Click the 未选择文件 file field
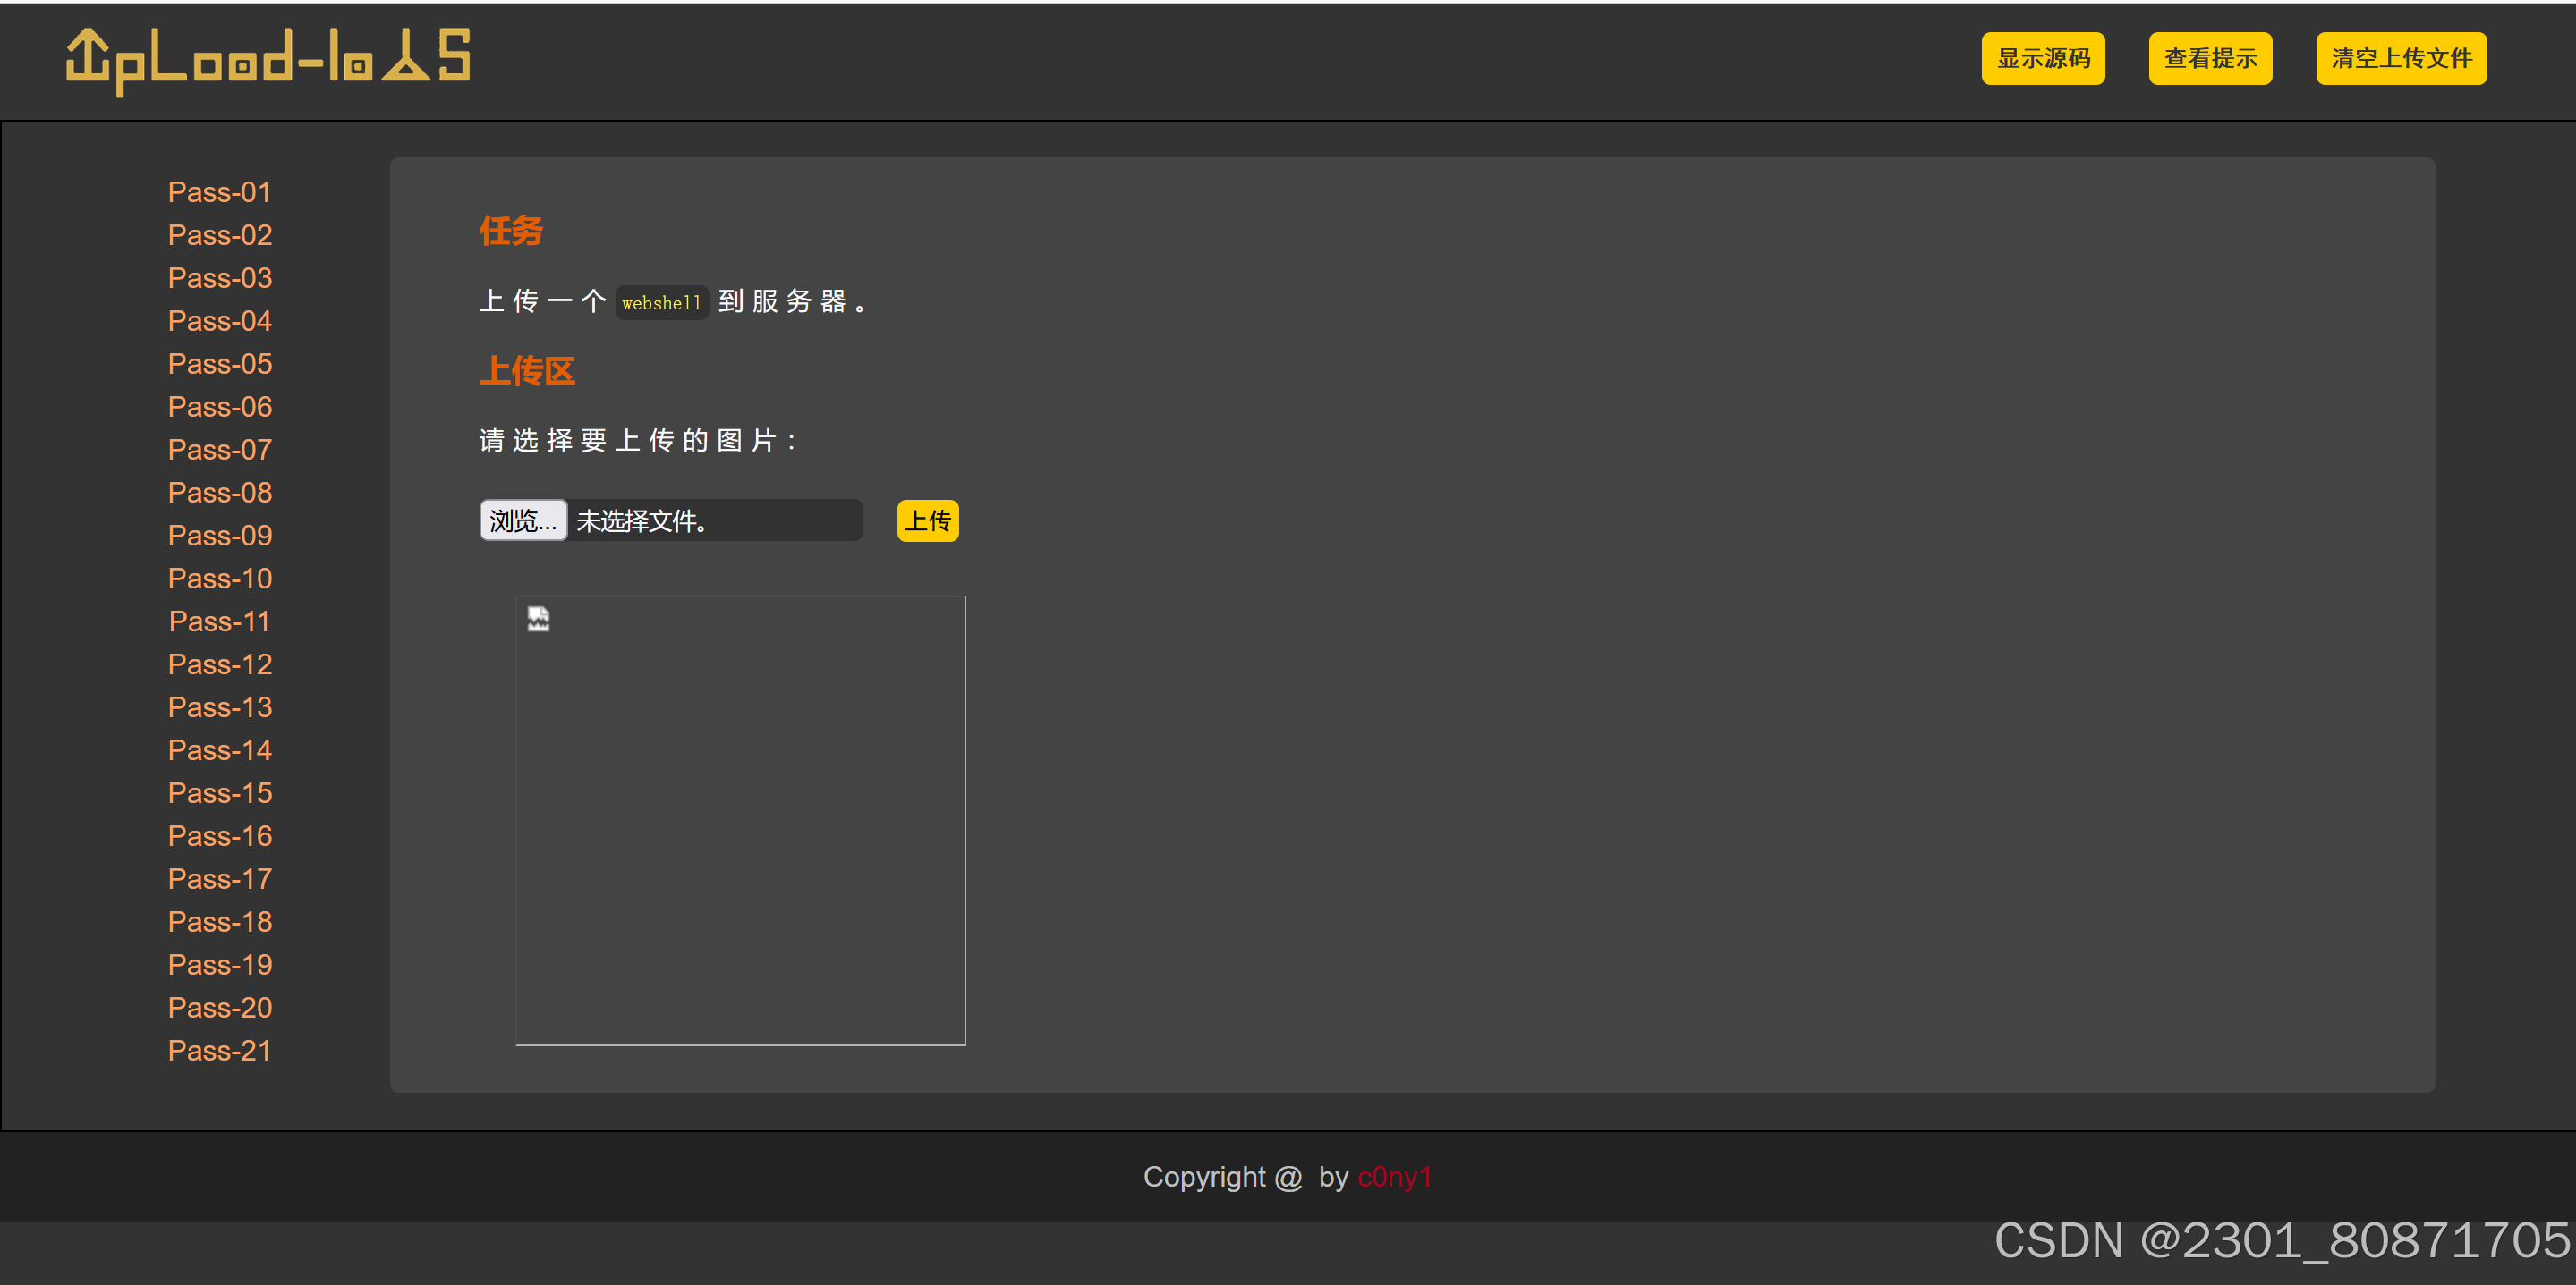The width and height of the screenshot is (2576, 1285). click(714, 520)
